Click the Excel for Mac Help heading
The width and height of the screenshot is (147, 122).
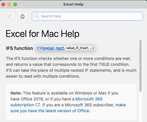pos(43,34)
